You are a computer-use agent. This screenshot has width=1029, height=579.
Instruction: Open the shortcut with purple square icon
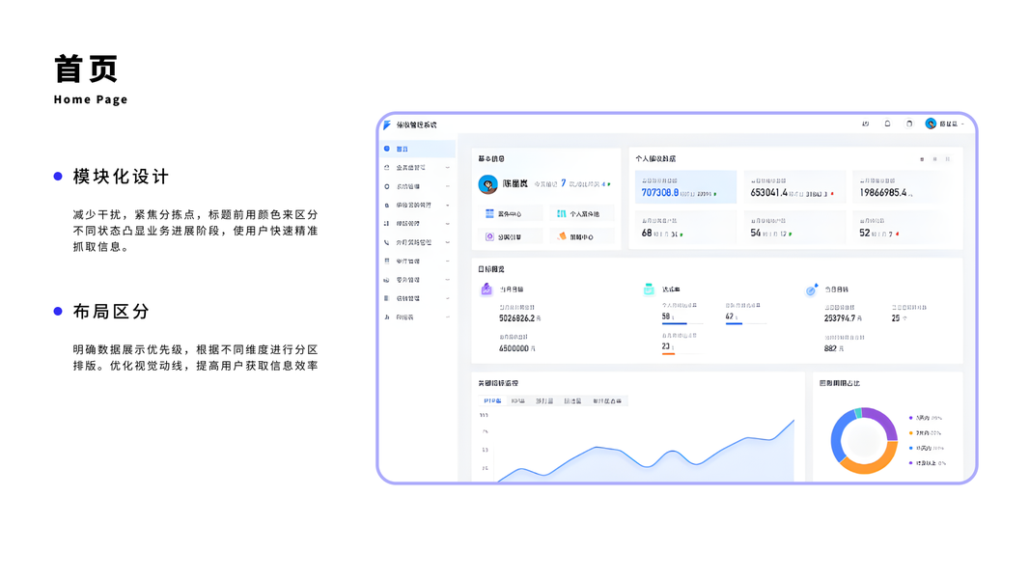coord(512,236)
